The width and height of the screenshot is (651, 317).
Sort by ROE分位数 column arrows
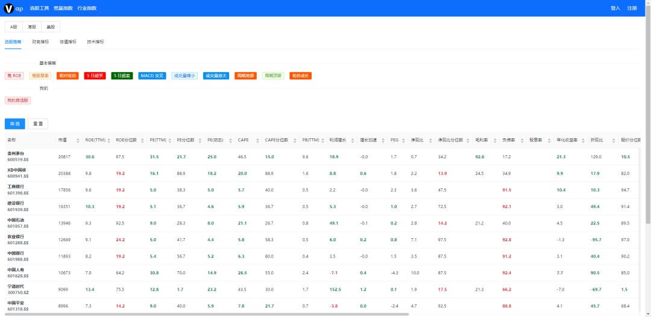(143, 140)
